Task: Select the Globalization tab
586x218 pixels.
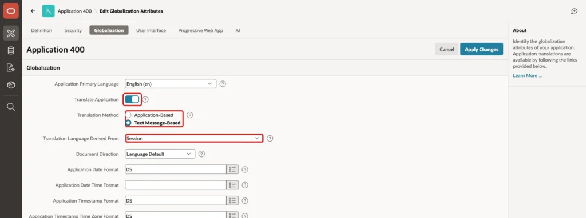Action: pyautogui.click(x=109, y=30)
